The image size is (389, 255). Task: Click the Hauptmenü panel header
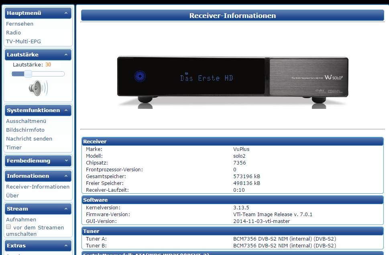(x=38, y=13)
